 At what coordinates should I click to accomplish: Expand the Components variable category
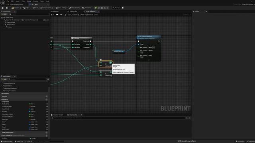pos(1,102)
